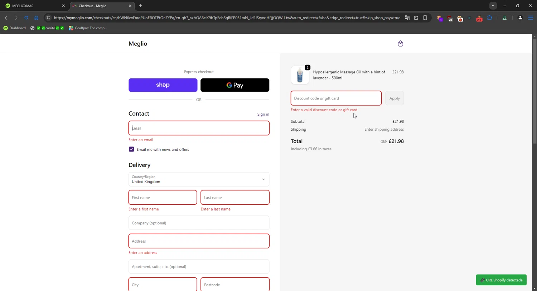
Task: Click the Sign in link
Action: 263,115
